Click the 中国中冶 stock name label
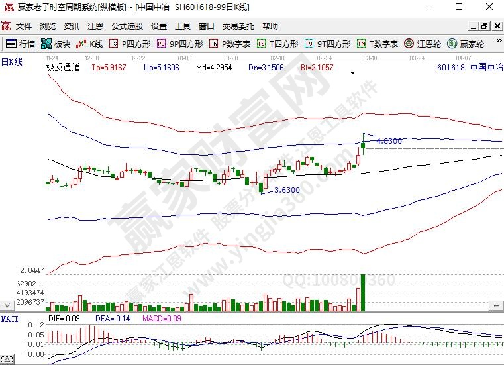 point(489,68)
